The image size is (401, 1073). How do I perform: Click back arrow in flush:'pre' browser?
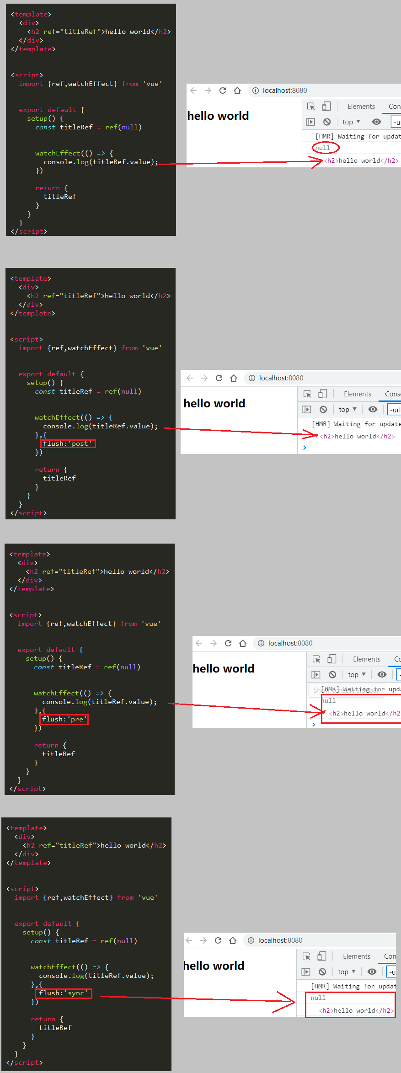(199, 643)
